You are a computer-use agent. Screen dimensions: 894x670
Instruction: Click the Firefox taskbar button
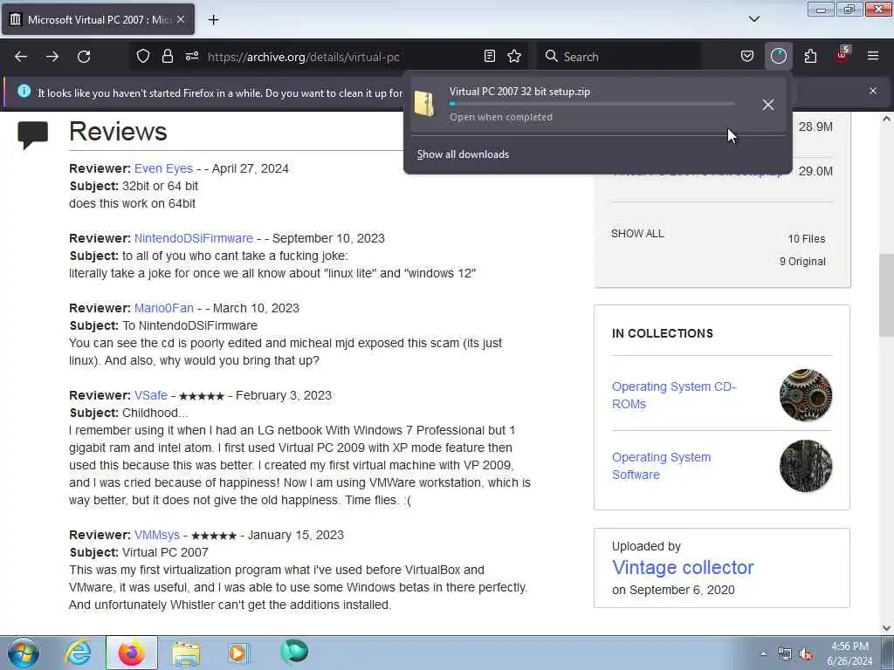(x=132, y=653)
